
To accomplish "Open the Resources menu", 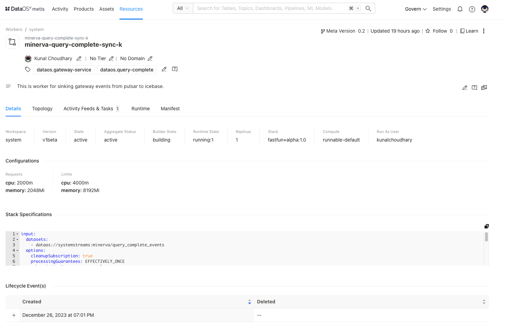I will pyautogui.click(x=131, y=9).
